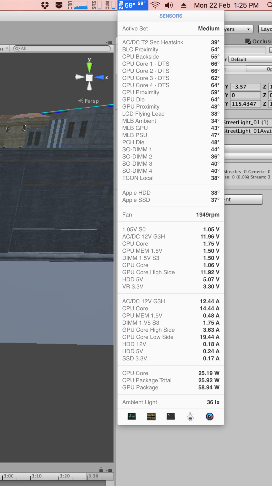272x486 pixels.
Task: Edit Y position field showing -3.57
Action: point(245,87)
